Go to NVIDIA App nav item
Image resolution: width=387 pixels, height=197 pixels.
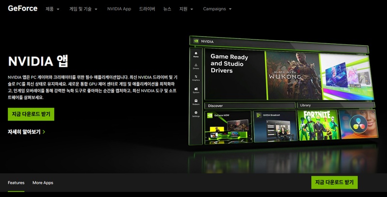point(119,9)
